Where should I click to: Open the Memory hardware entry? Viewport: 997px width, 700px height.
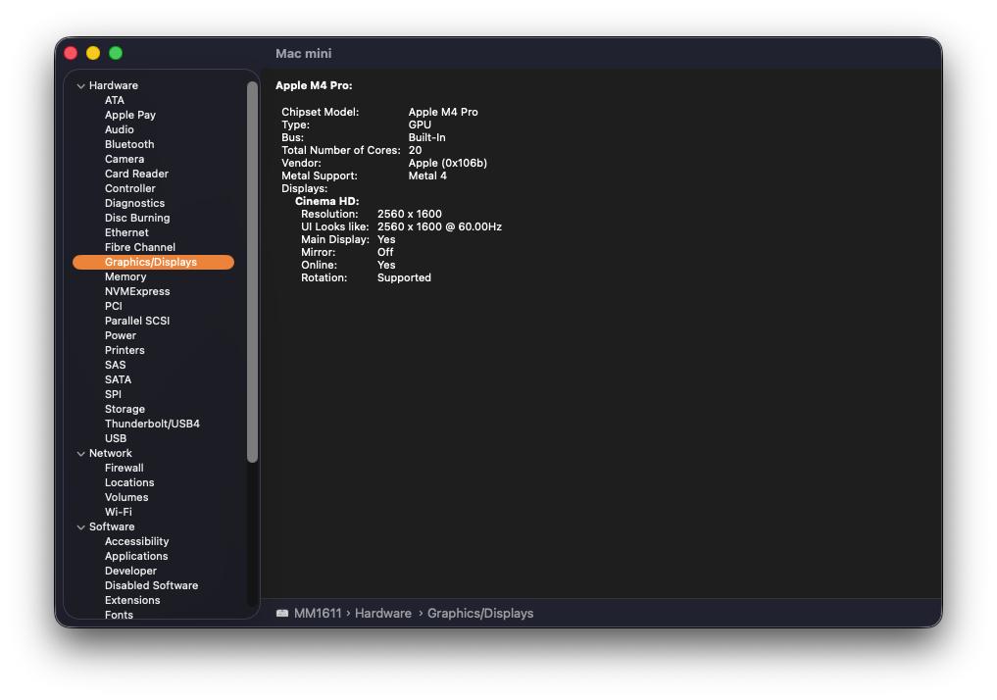(125, 276)
